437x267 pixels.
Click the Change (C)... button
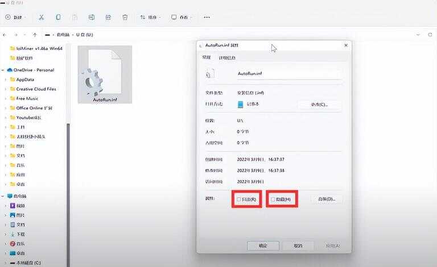pyautogui.click(x=319, y=105)
